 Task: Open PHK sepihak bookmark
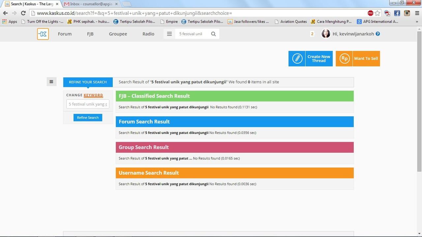[x=88, y=21]
